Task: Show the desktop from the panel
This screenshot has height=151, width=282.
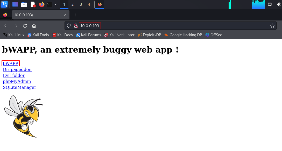Action: (15, 4)
